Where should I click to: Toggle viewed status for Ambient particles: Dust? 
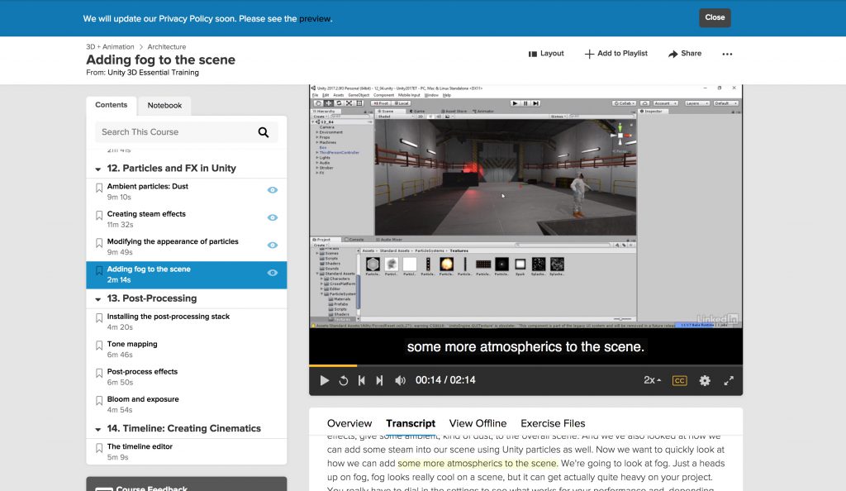[x=273, y=190]
